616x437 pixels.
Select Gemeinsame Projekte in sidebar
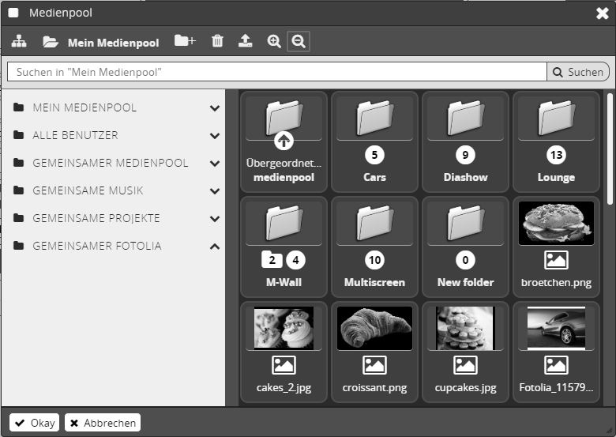(x=96, y=218)
